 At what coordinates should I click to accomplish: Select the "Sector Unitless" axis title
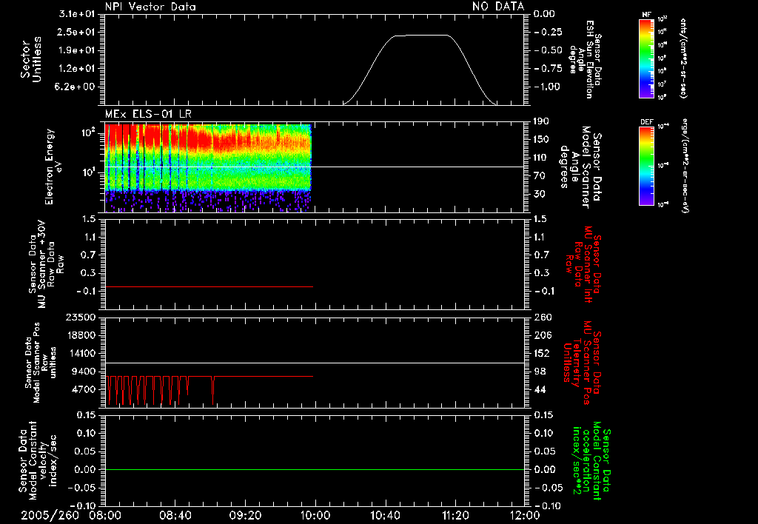pyautogui.click(x=31, y=59)
